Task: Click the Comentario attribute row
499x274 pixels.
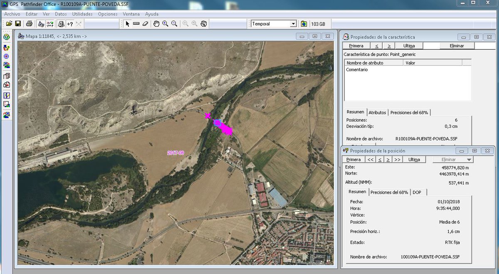Action: [408, 70]
